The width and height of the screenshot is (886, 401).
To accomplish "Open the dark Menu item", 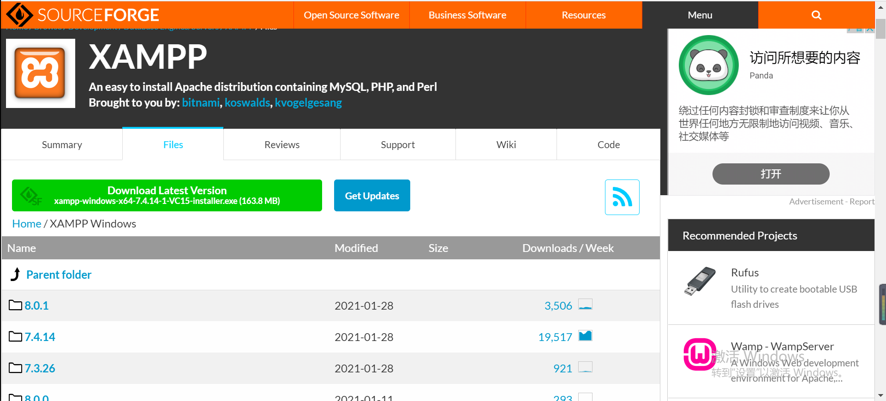I will click(x=700, y=15).
